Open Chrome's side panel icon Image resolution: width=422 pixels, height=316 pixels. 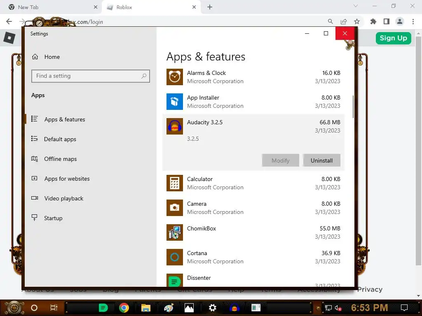click(x=387, y=21)
